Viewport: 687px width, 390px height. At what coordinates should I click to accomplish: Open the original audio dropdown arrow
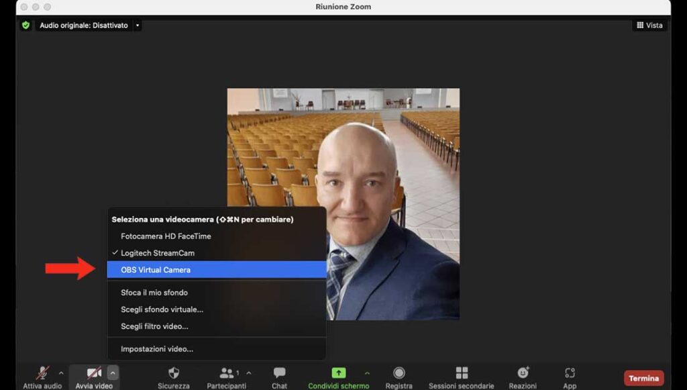[x=137, y=26]
